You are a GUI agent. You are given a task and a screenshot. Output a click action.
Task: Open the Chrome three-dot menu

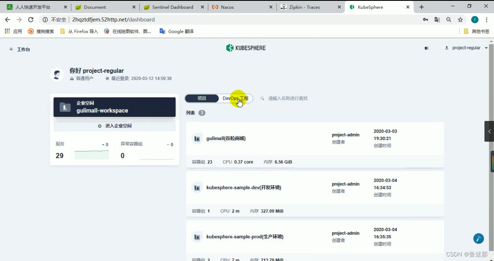(487, 19)
